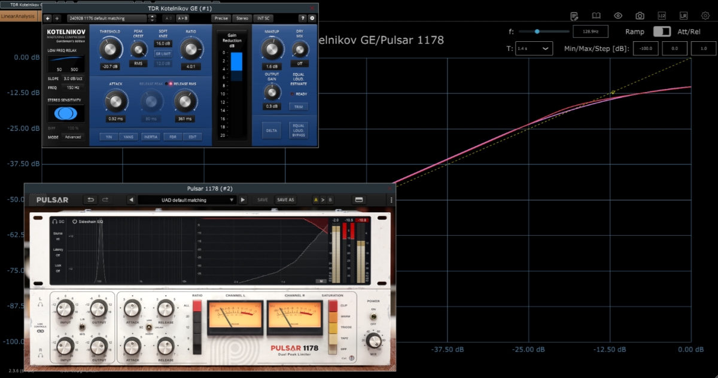Open the T: 1.4 s dropdown
This screenshot has width=718, height=378.
click(534, 48)
